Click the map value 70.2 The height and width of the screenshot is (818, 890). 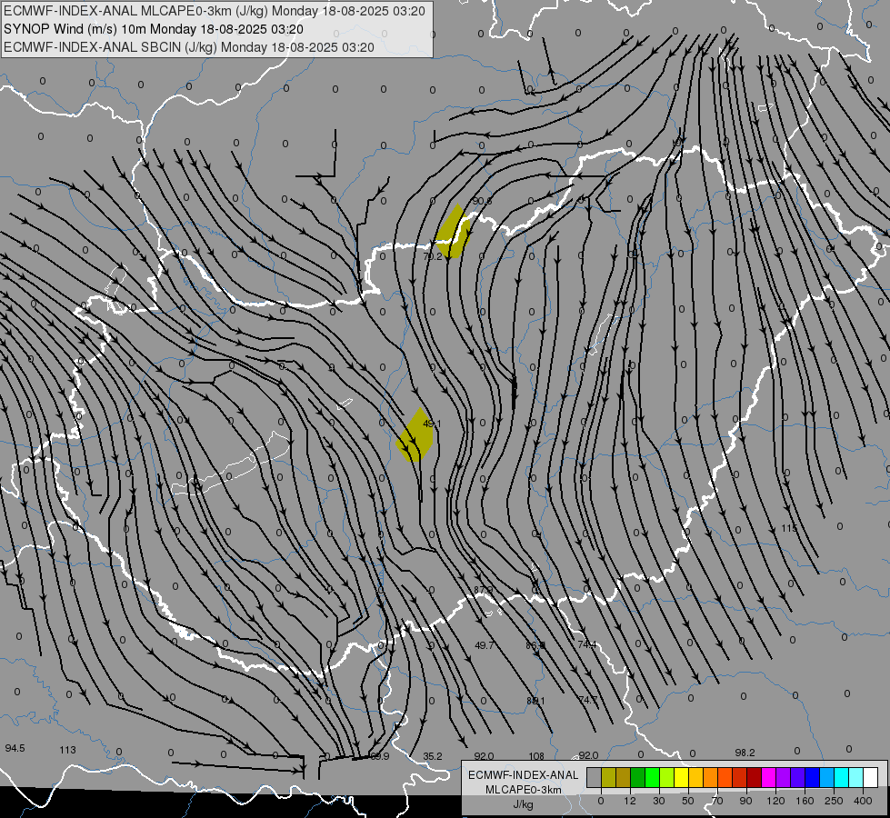coord(433,256)
